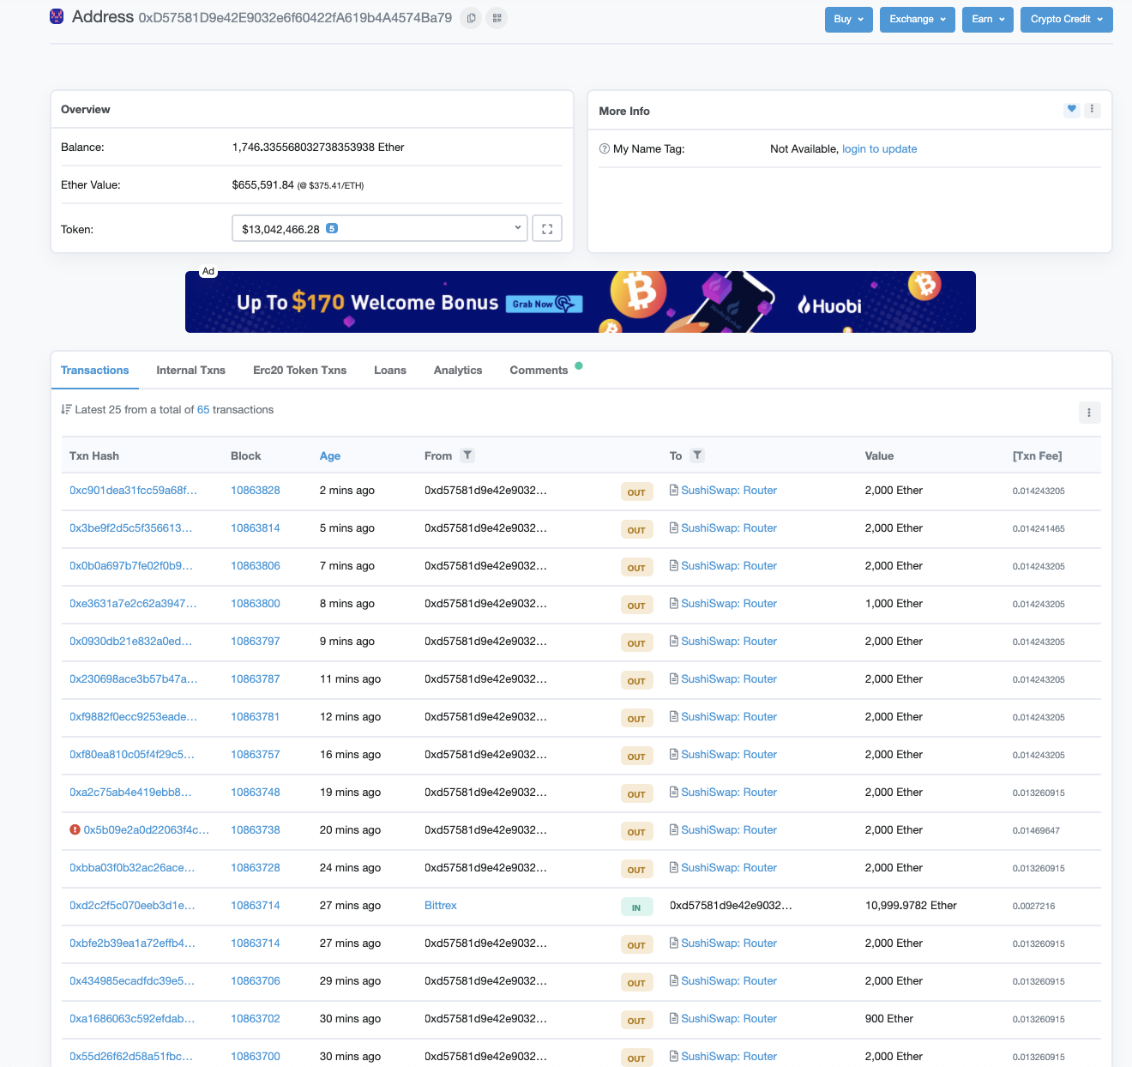
Task: Open the From column filter icon
Action: coord(467,455)
